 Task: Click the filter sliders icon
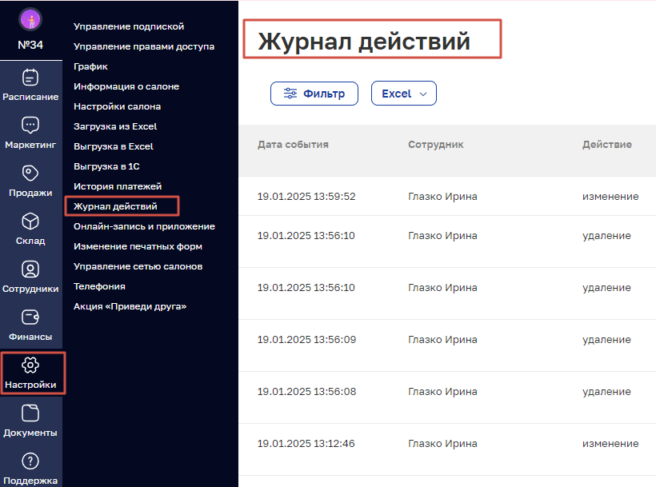(290, 94)
